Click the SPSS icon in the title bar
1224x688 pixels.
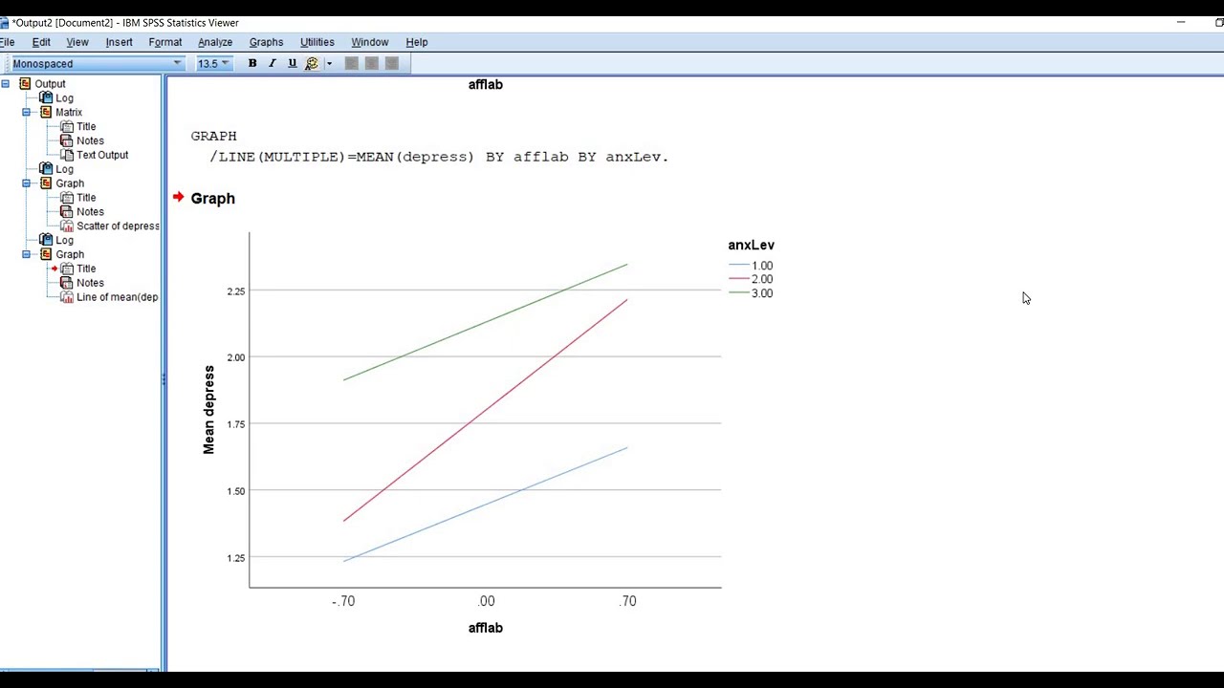pos(4,23)
